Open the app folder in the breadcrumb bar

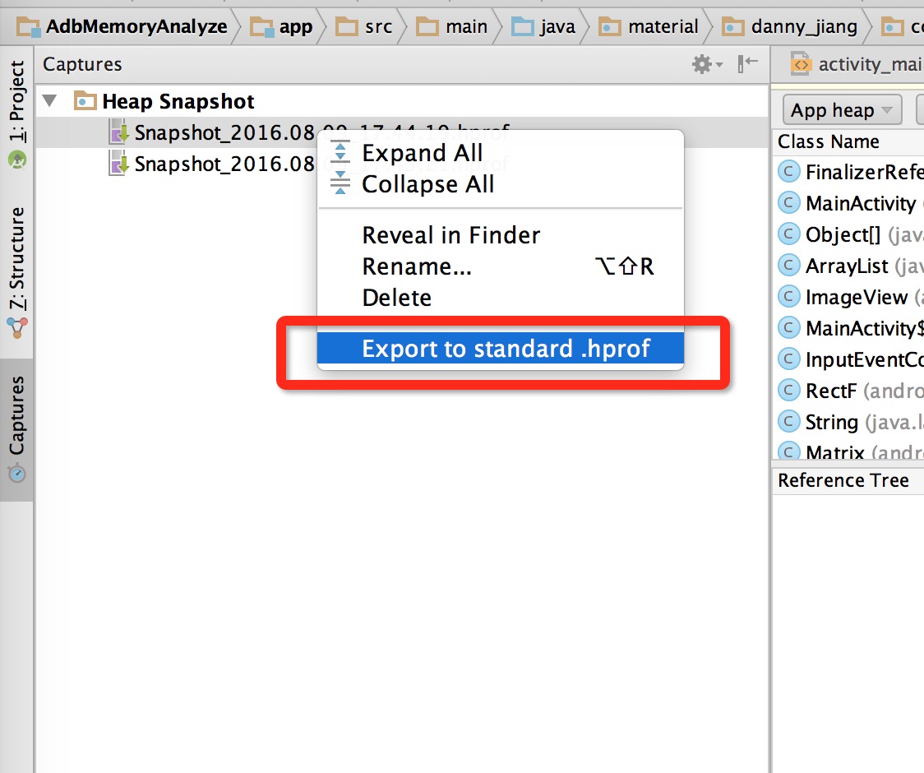click(298, 26)
